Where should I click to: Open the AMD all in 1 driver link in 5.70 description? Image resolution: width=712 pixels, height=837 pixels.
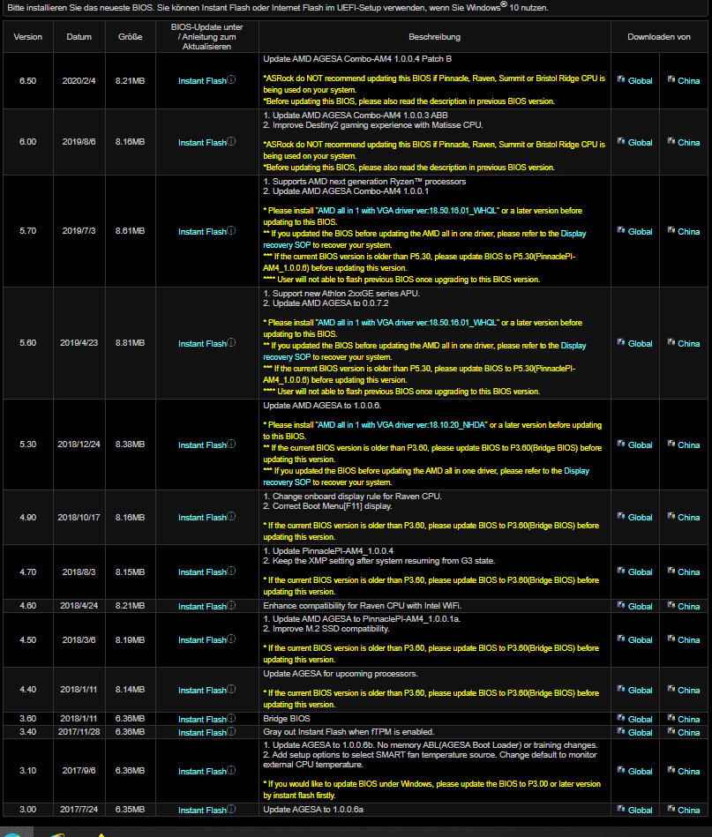(407, 211)
